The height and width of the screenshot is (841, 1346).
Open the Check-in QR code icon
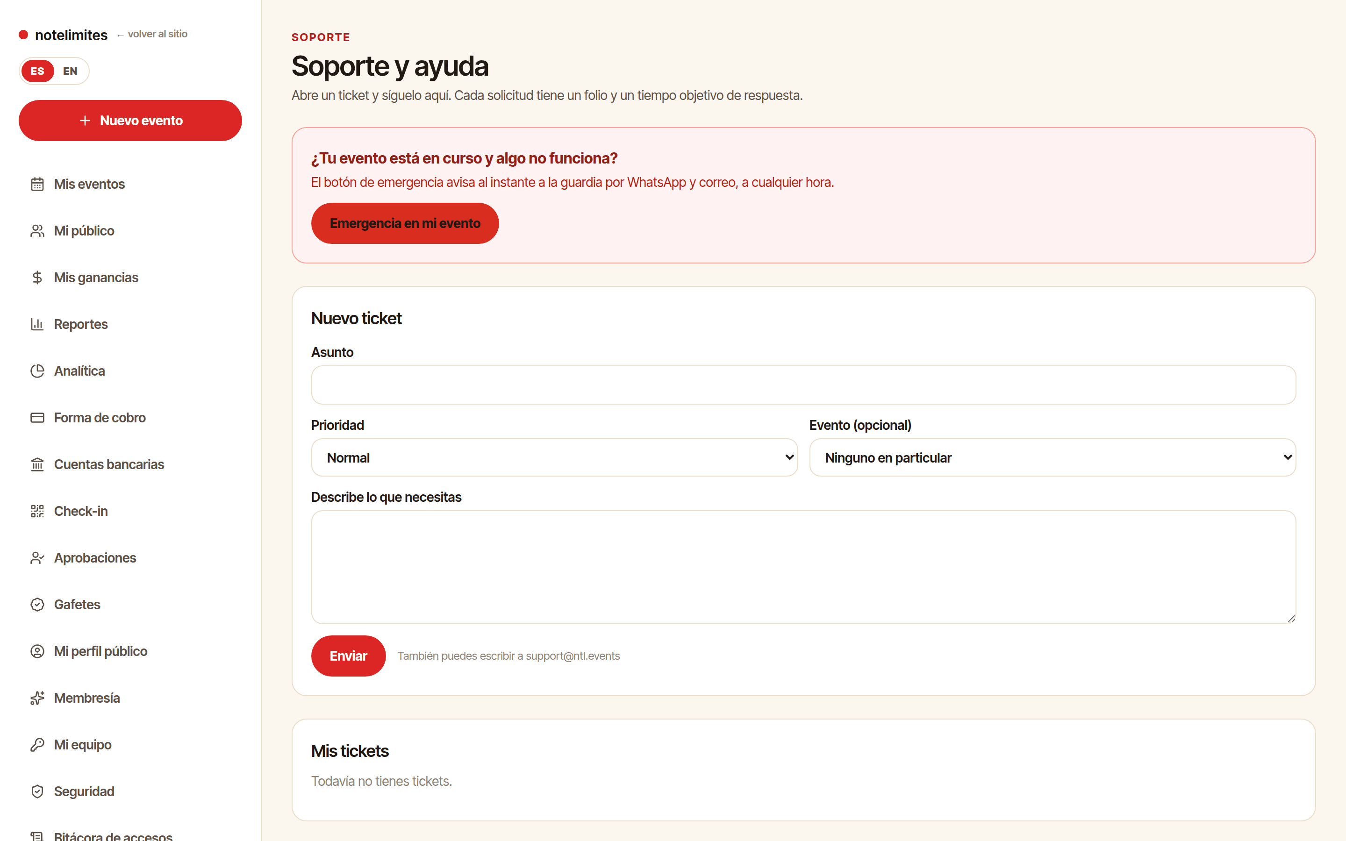coord(37,511)
